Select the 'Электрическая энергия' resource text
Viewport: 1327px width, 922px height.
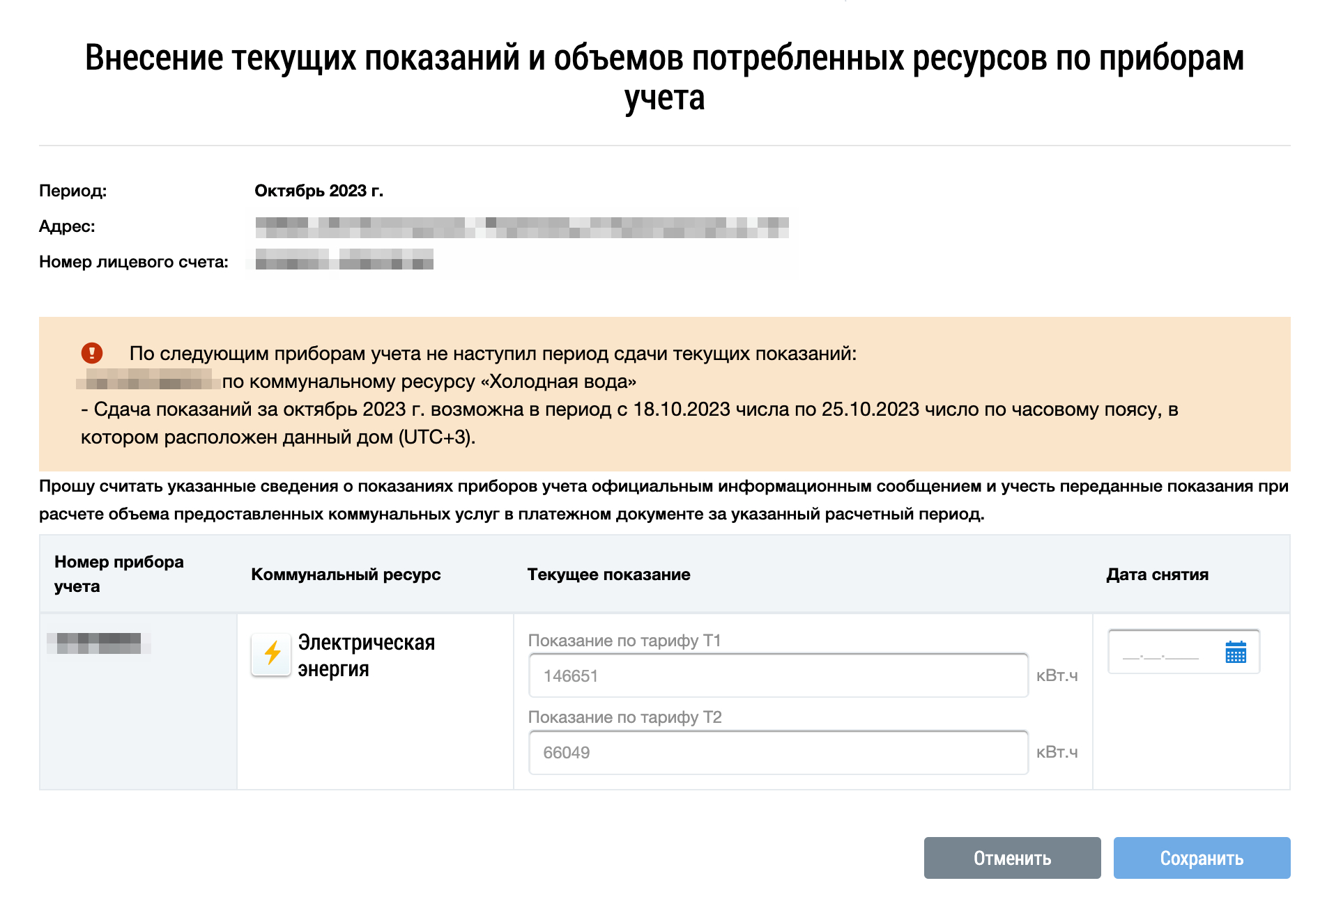click(367, 655)
